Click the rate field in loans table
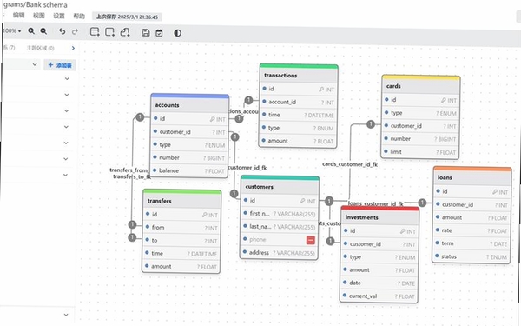521x326 pixels. (472, 230)
